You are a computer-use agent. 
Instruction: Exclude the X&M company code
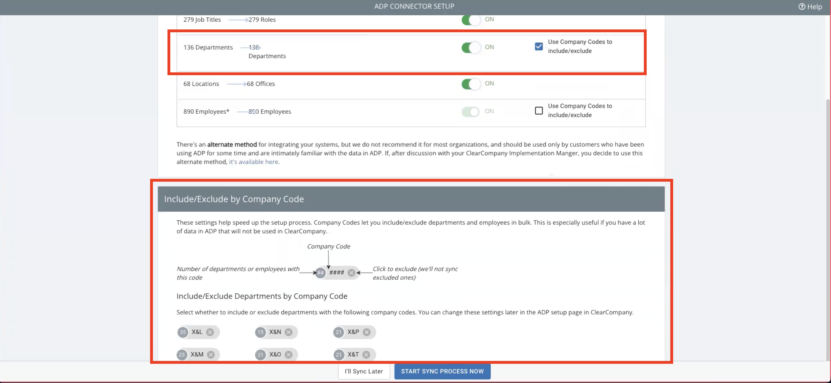pos(211,355)
